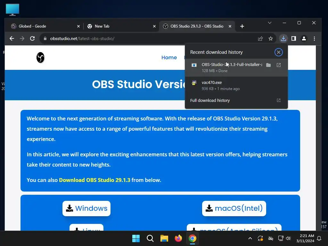
Task: Click the OBS installer file type icon
Action: pos(194,65)
